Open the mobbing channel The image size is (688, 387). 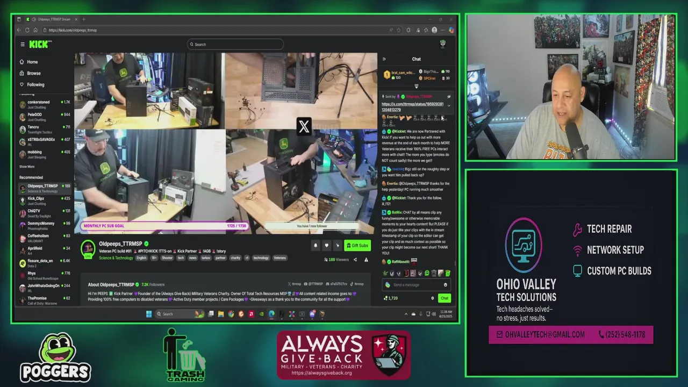45,154
